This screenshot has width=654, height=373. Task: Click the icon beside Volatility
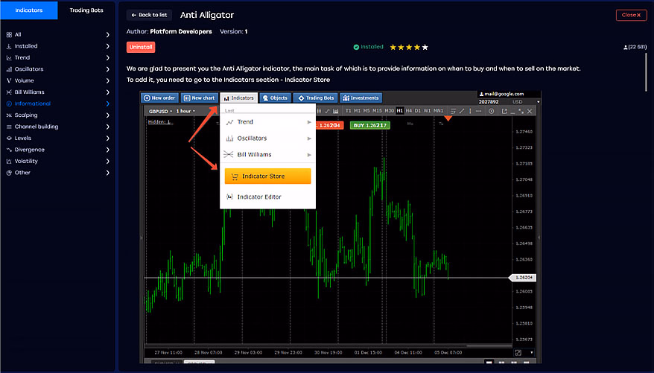click(x=9, y=162)
